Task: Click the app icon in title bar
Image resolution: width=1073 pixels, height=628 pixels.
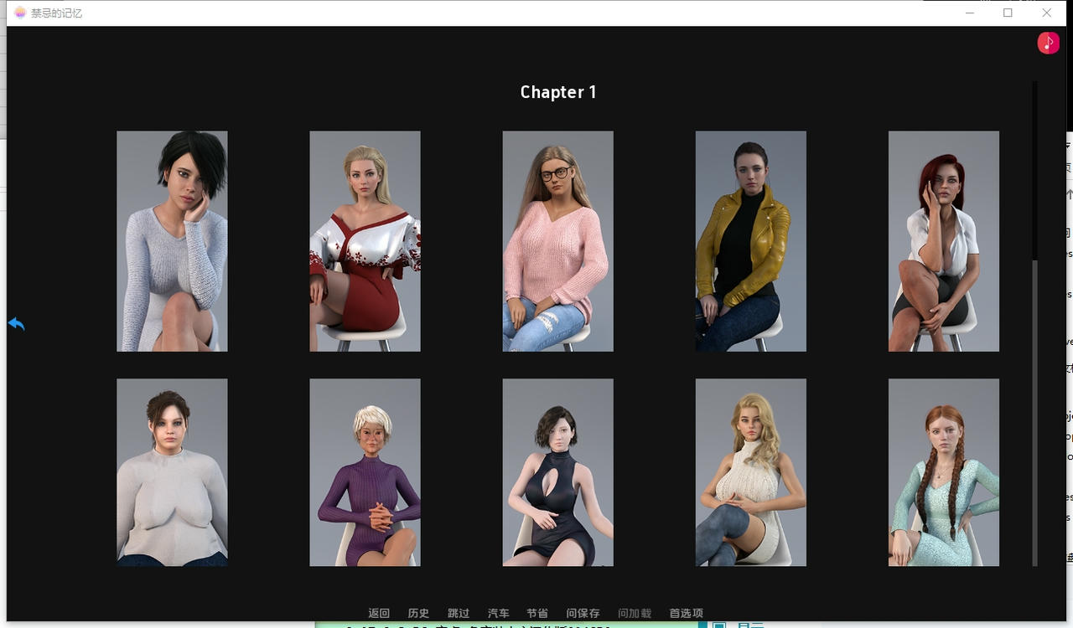Action: pos(20,13)
